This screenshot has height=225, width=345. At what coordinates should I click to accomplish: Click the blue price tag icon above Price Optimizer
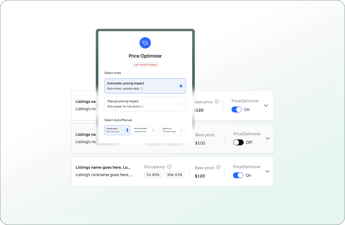pos(145,43)
